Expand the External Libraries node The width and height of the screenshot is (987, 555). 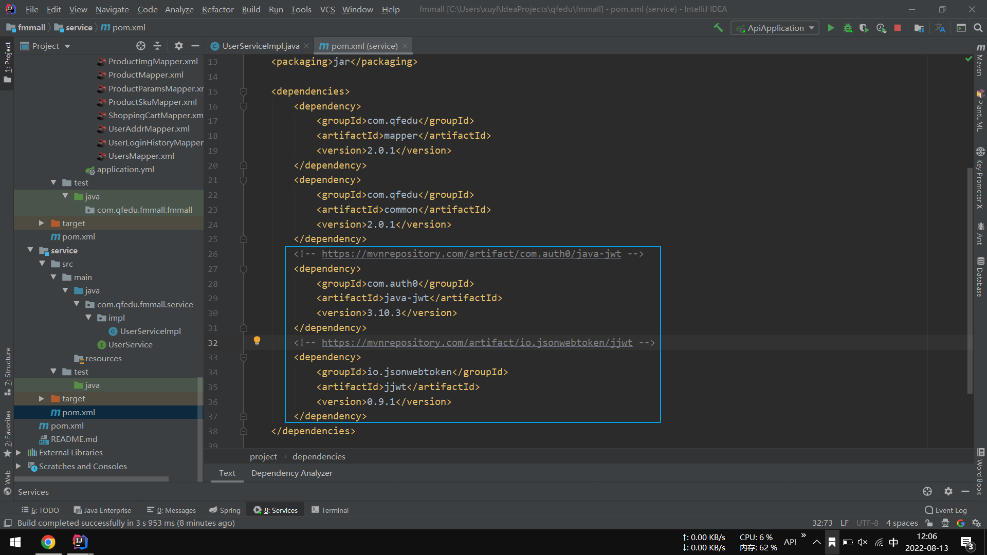click(x=19, y=453)
